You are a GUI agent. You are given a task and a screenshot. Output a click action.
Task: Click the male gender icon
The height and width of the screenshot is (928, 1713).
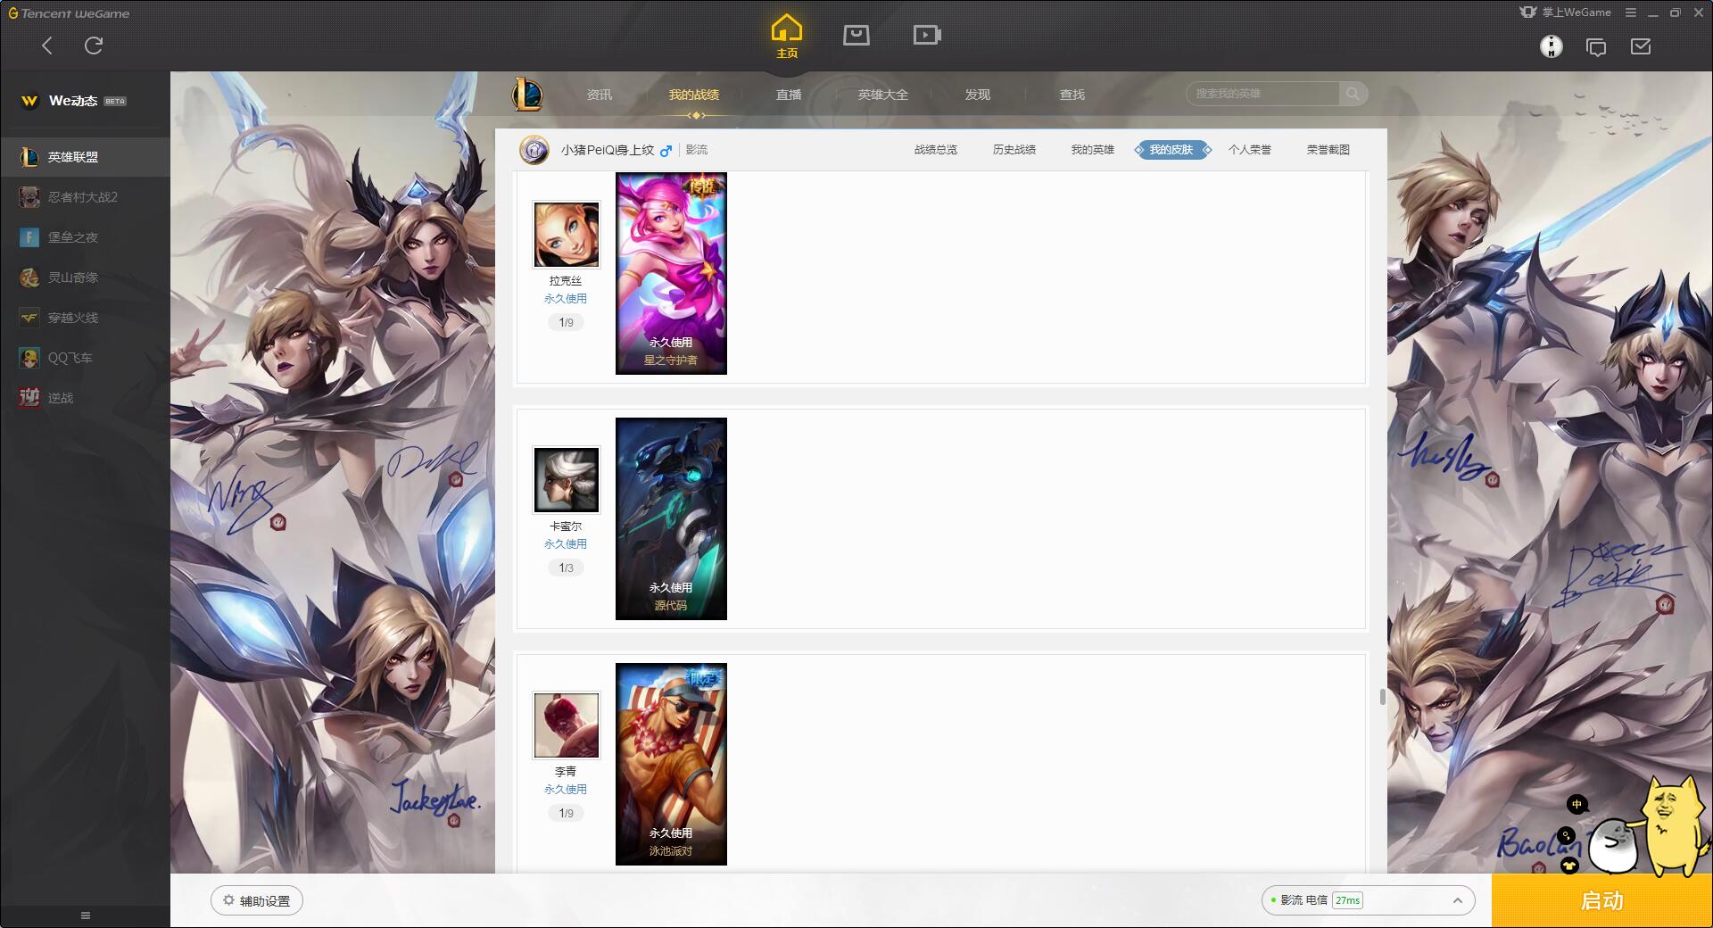pyautogui.click(x=666, y=151)
